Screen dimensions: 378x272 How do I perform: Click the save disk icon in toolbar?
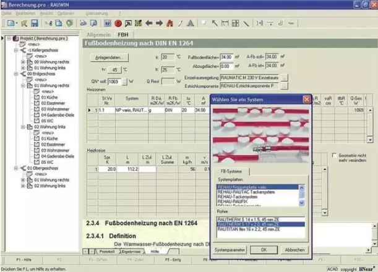pyautogui.click(x=36, y=23)
